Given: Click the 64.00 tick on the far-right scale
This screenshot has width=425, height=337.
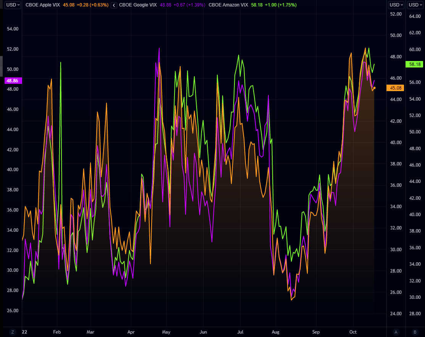Looking at the screenshot, I should (415, 16).
